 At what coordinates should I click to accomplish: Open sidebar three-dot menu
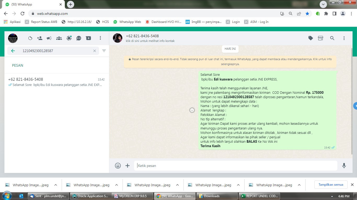100,38
